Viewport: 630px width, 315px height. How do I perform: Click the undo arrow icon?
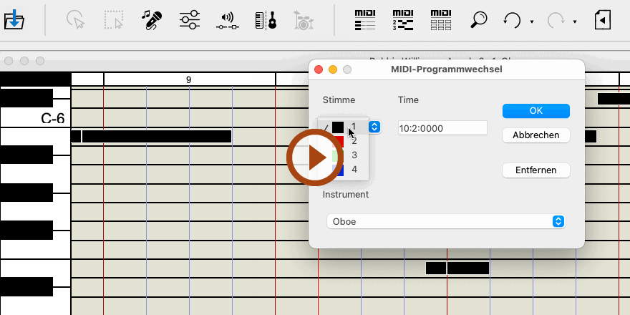coord(512,20)
